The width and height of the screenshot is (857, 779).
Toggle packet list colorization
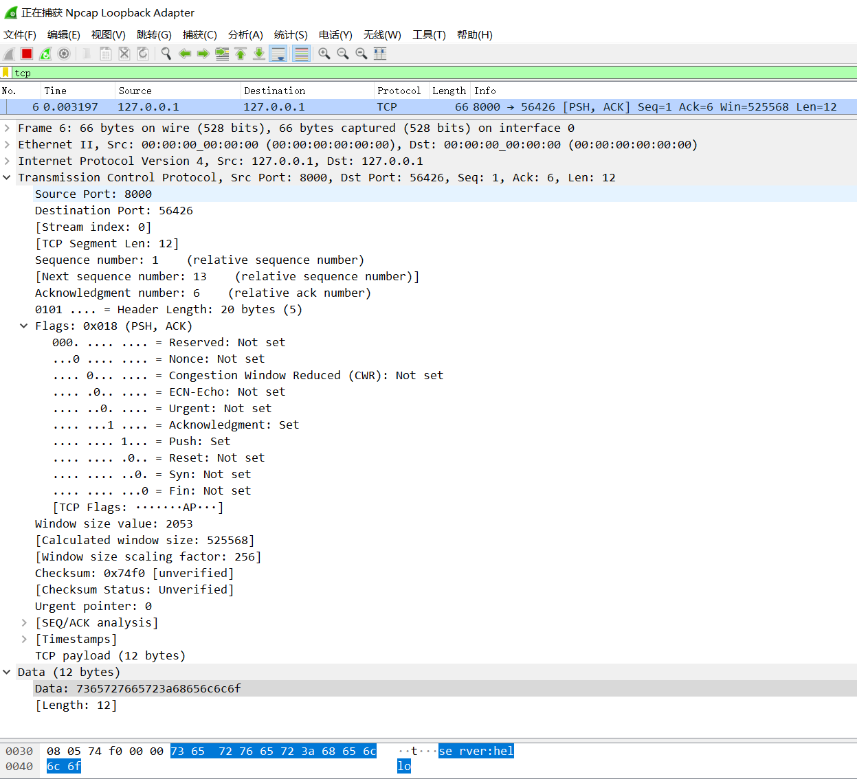tap(301, 54)
